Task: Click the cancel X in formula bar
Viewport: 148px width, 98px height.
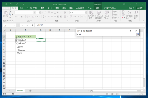Action: point(23,25)
